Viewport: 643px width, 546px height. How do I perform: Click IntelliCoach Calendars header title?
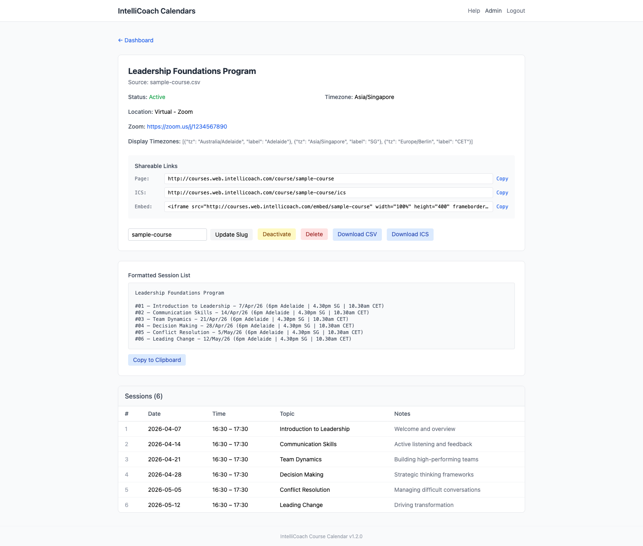coord(157,11)
